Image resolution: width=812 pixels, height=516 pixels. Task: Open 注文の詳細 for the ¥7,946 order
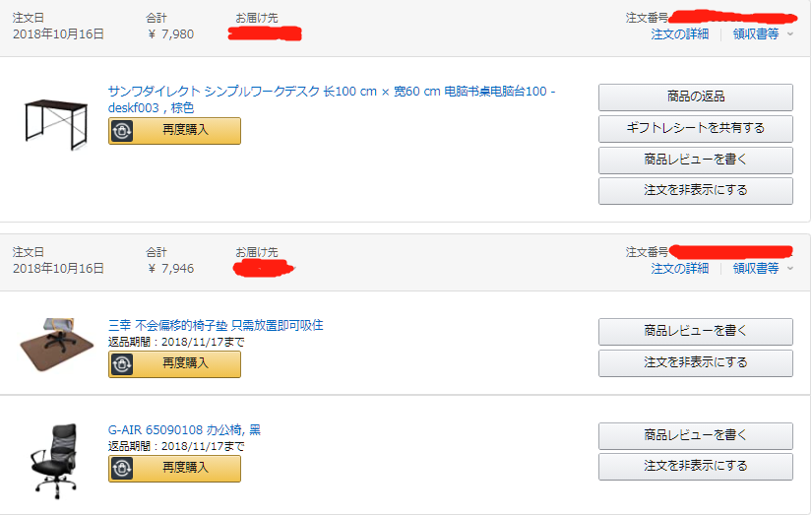[x=679, y=269]
